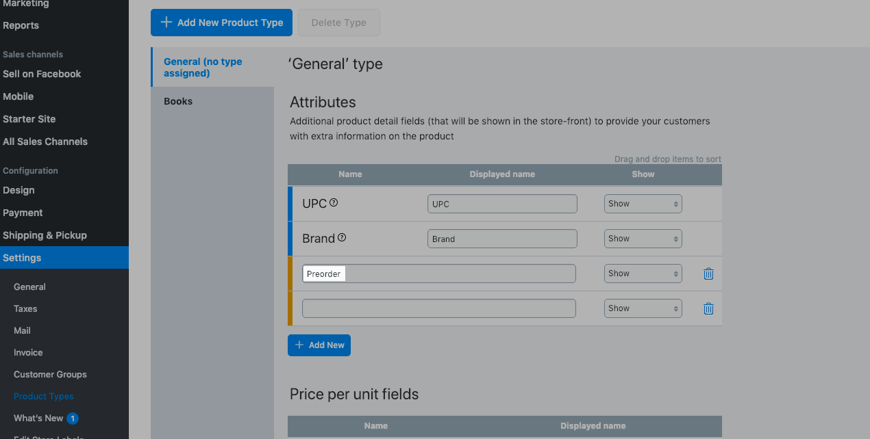Open Shipping & Pickup in sidebar
The width and height of the screenshot is (870, 439).
tap(45, 235)
